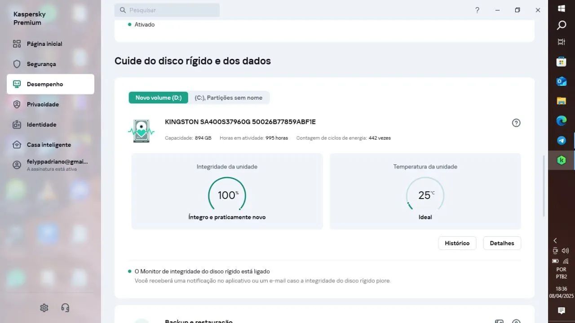The width and height of the screenshot is (575, 323).
Task: Click the 894 GB capacity value
Action: [203, 138]
